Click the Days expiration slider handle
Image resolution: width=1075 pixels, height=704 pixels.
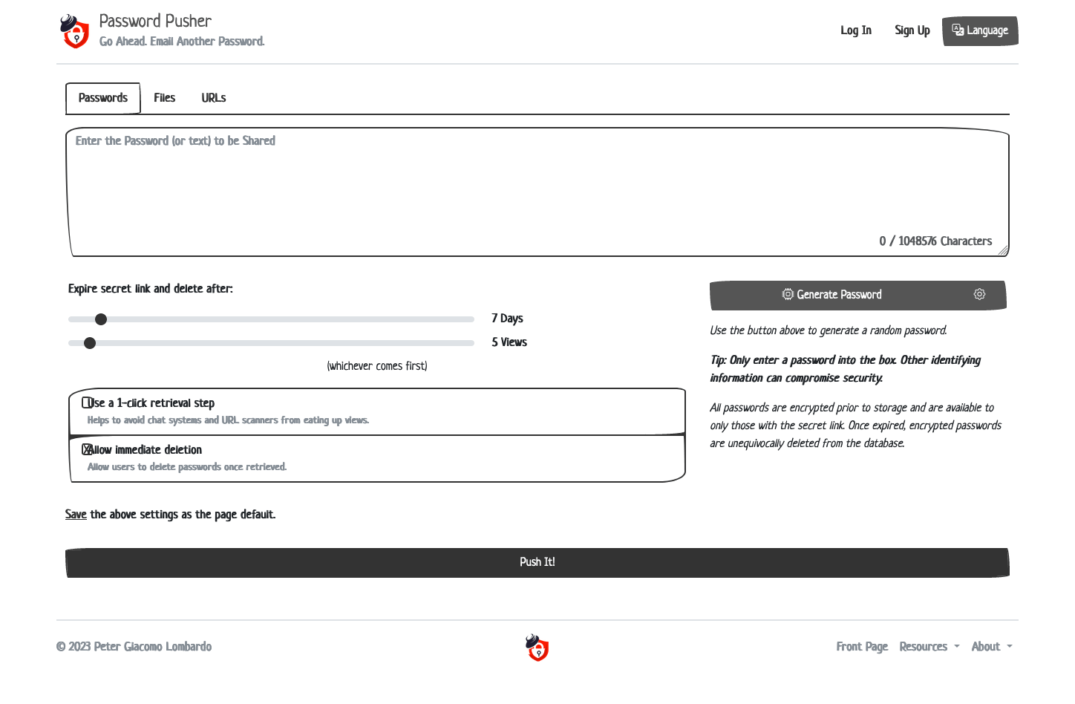(101, 319)
